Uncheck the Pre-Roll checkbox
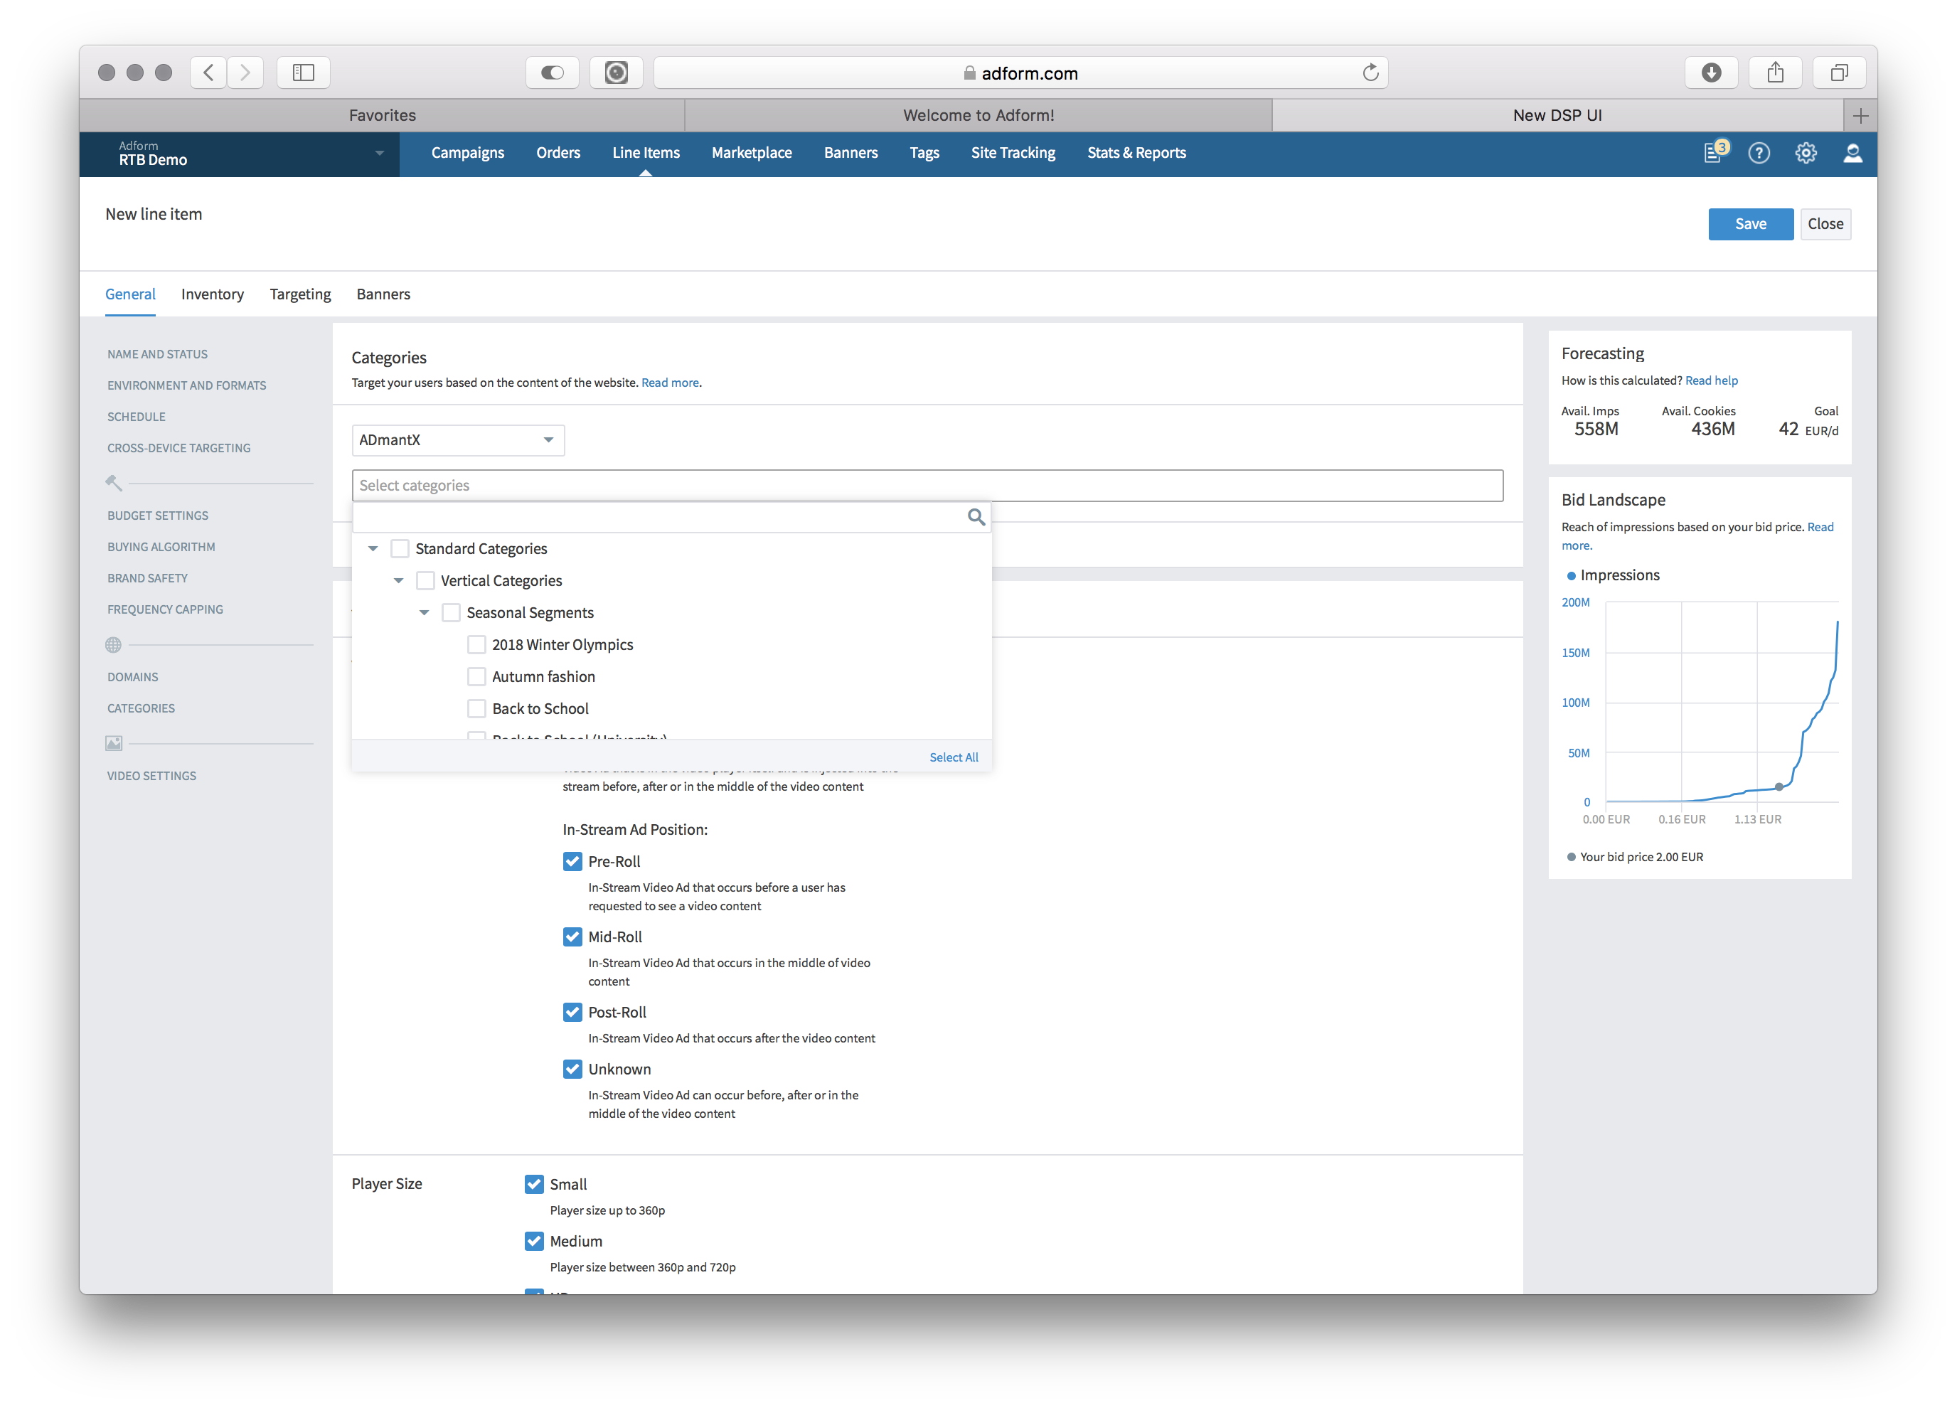The height and width of the screenshot is (1408, 1957). click(572, 861)
